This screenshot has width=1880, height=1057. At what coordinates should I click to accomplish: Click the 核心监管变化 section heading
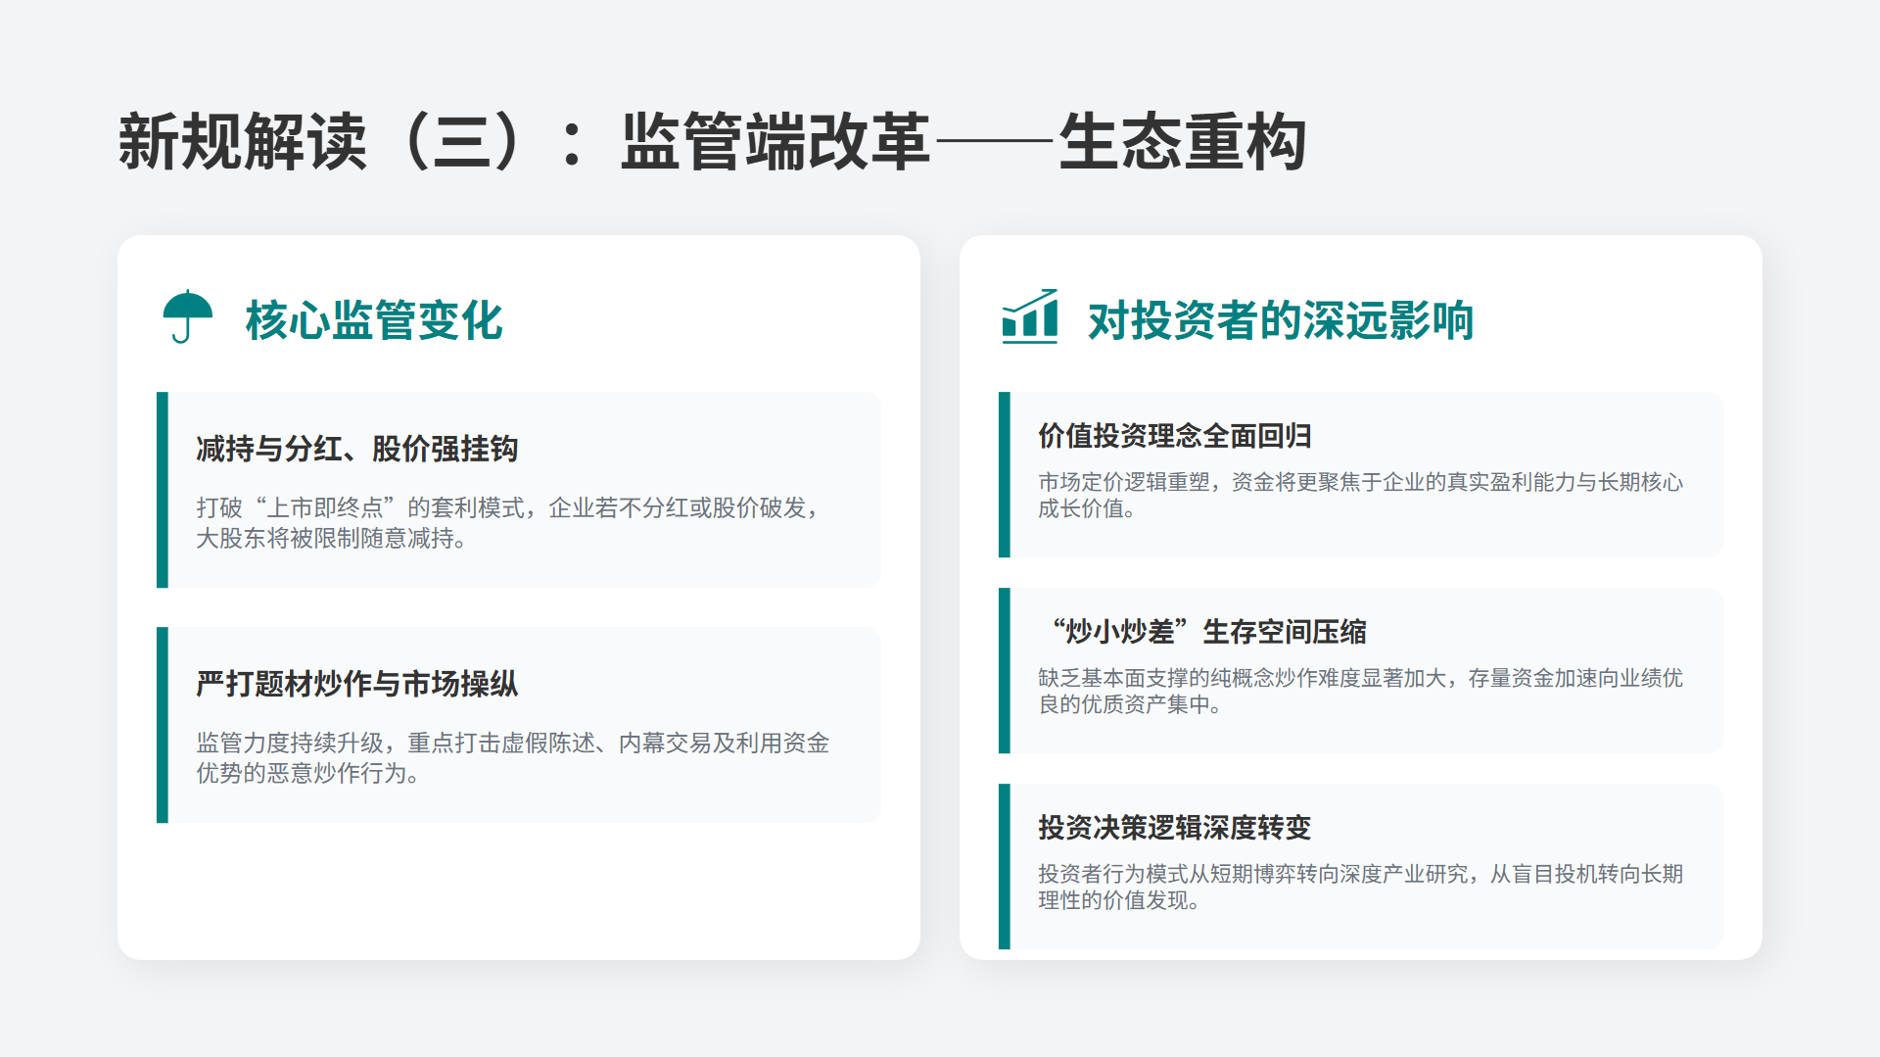374,320
